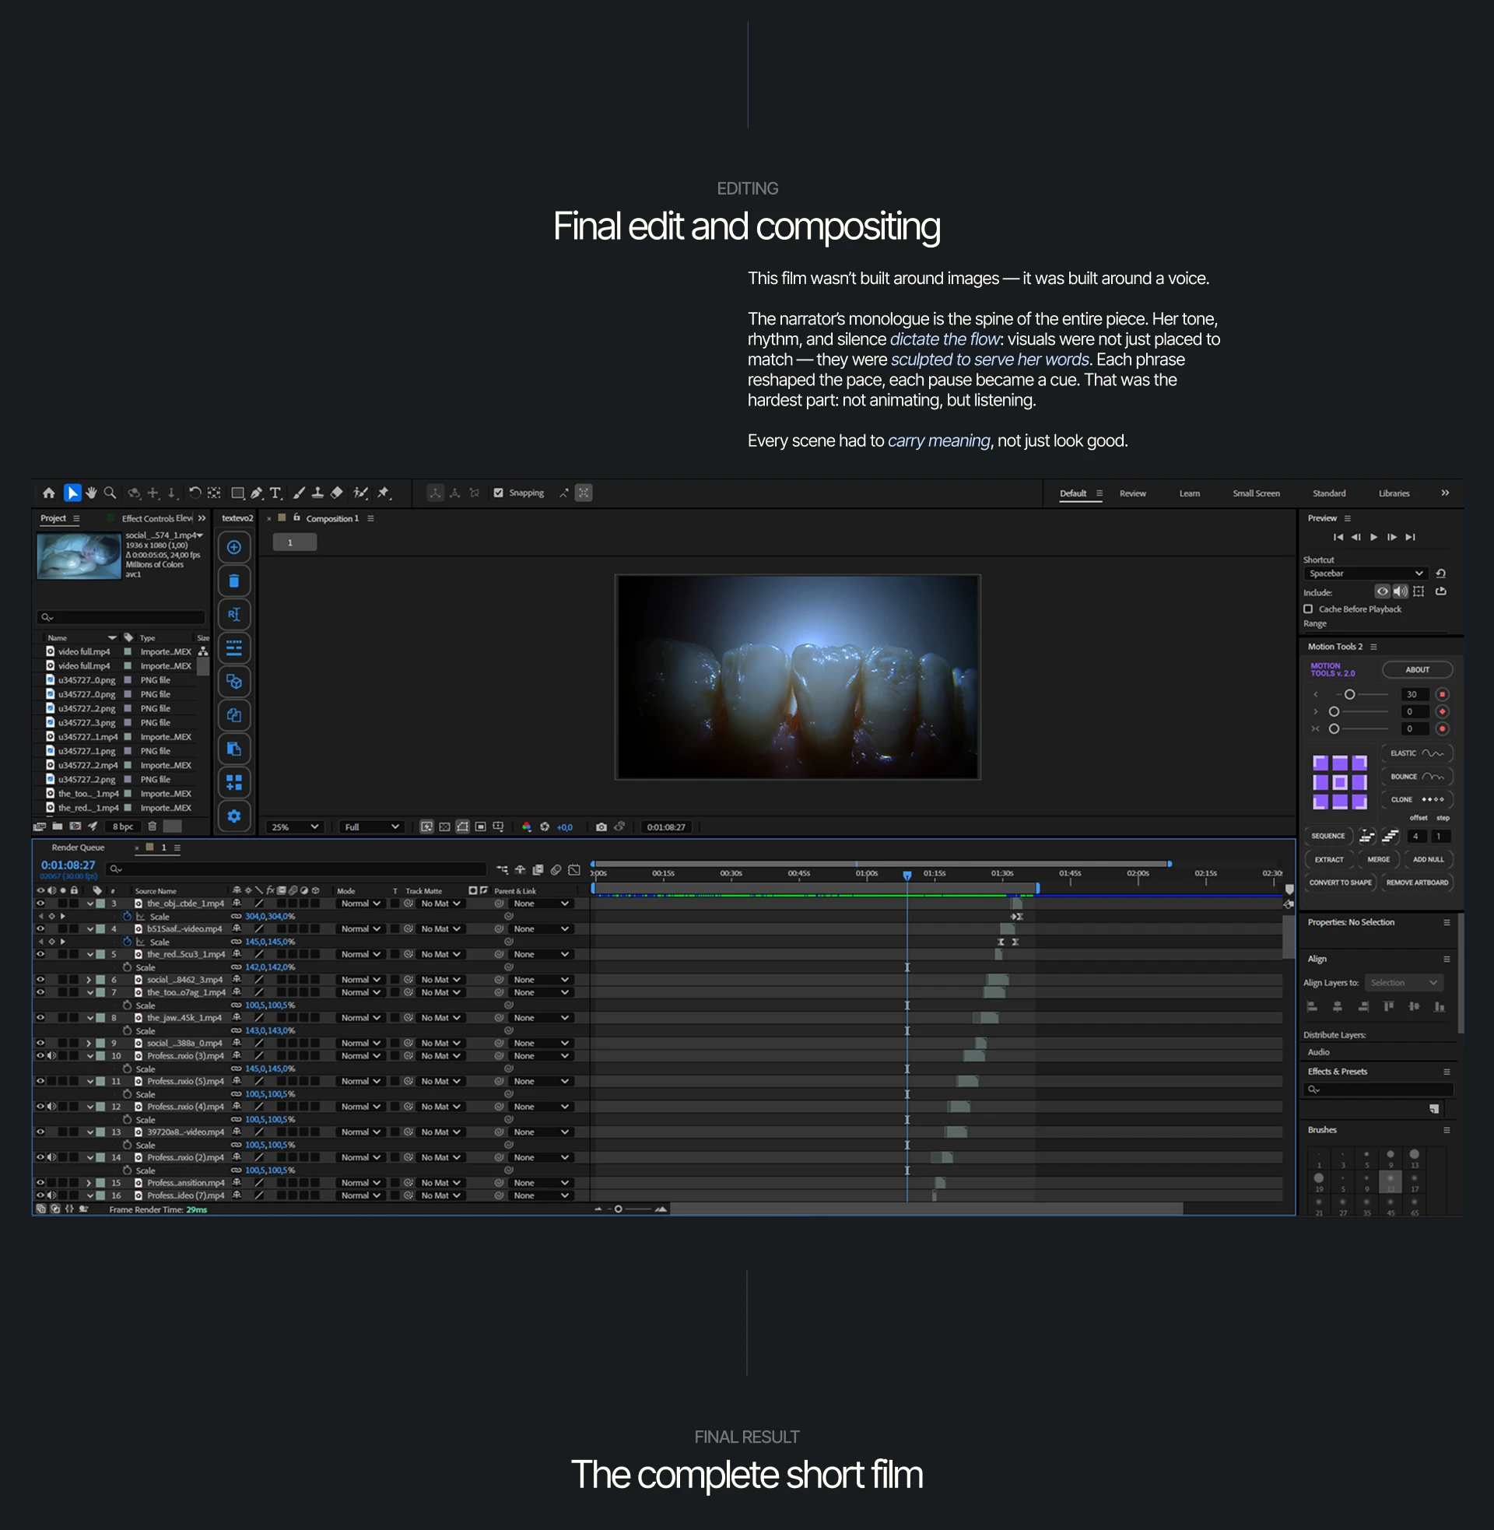
Task: Select the Type tool
Action: coord(275,493)
